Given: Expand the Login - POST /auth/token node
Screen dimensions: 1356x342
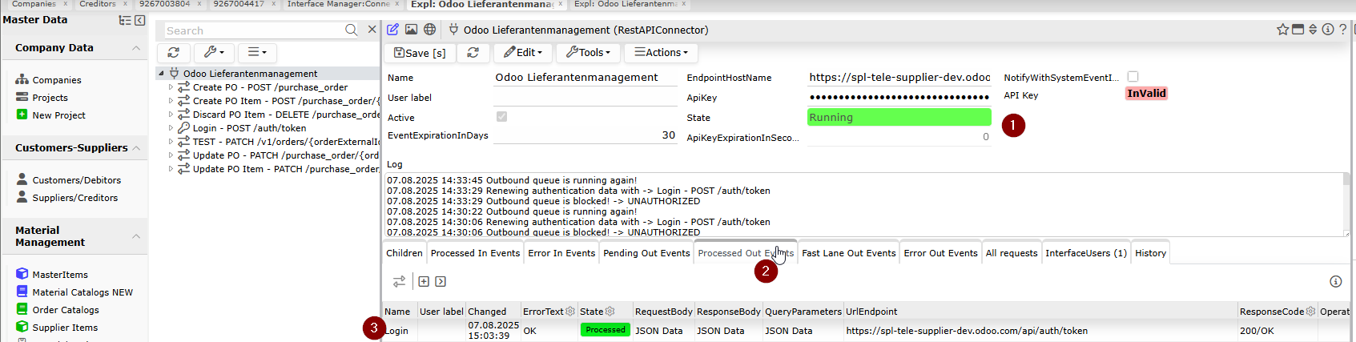Looking at the screenshot, I should 171,128.
